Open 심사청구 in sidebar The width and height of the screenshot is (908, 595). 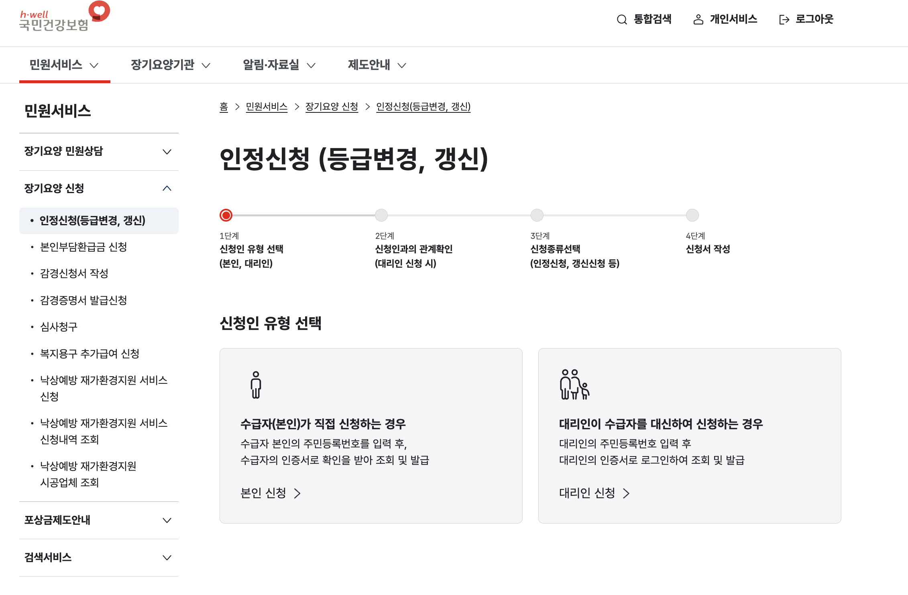pyautogui.click(x=59, y=327)
